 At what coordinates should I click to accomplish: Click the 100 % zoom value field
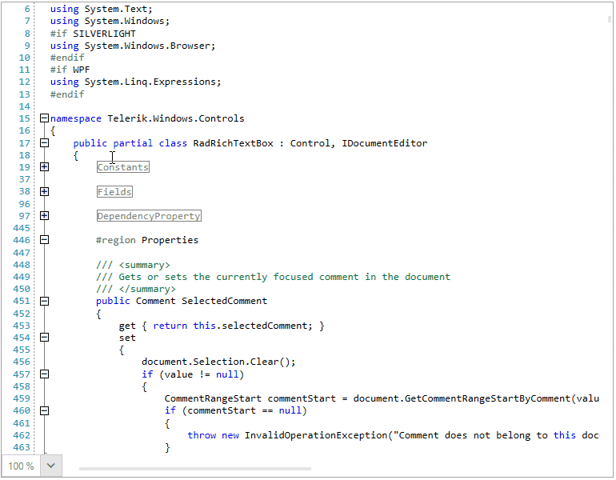click(21, 466)
